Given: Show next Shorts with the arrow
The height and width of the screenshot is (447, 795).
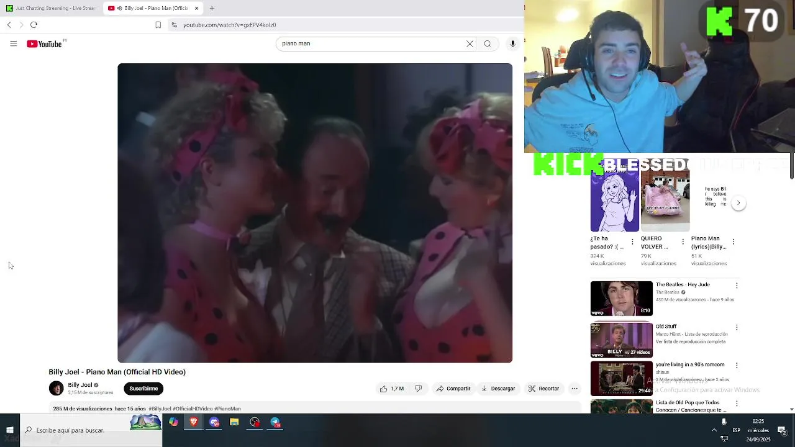Looking at the screenshot, I should click(x=738, y=203).
